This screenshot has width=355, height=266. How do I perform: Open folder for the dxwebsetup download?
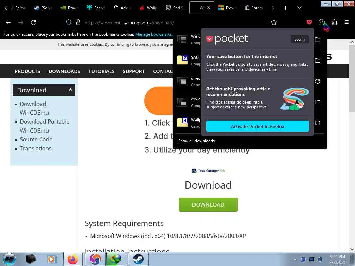point(318,102)
